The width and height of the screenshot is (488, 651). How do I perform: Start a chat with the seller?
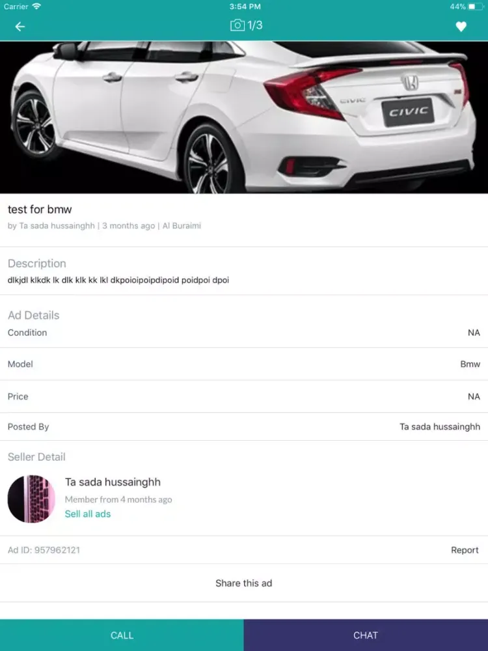366,635
